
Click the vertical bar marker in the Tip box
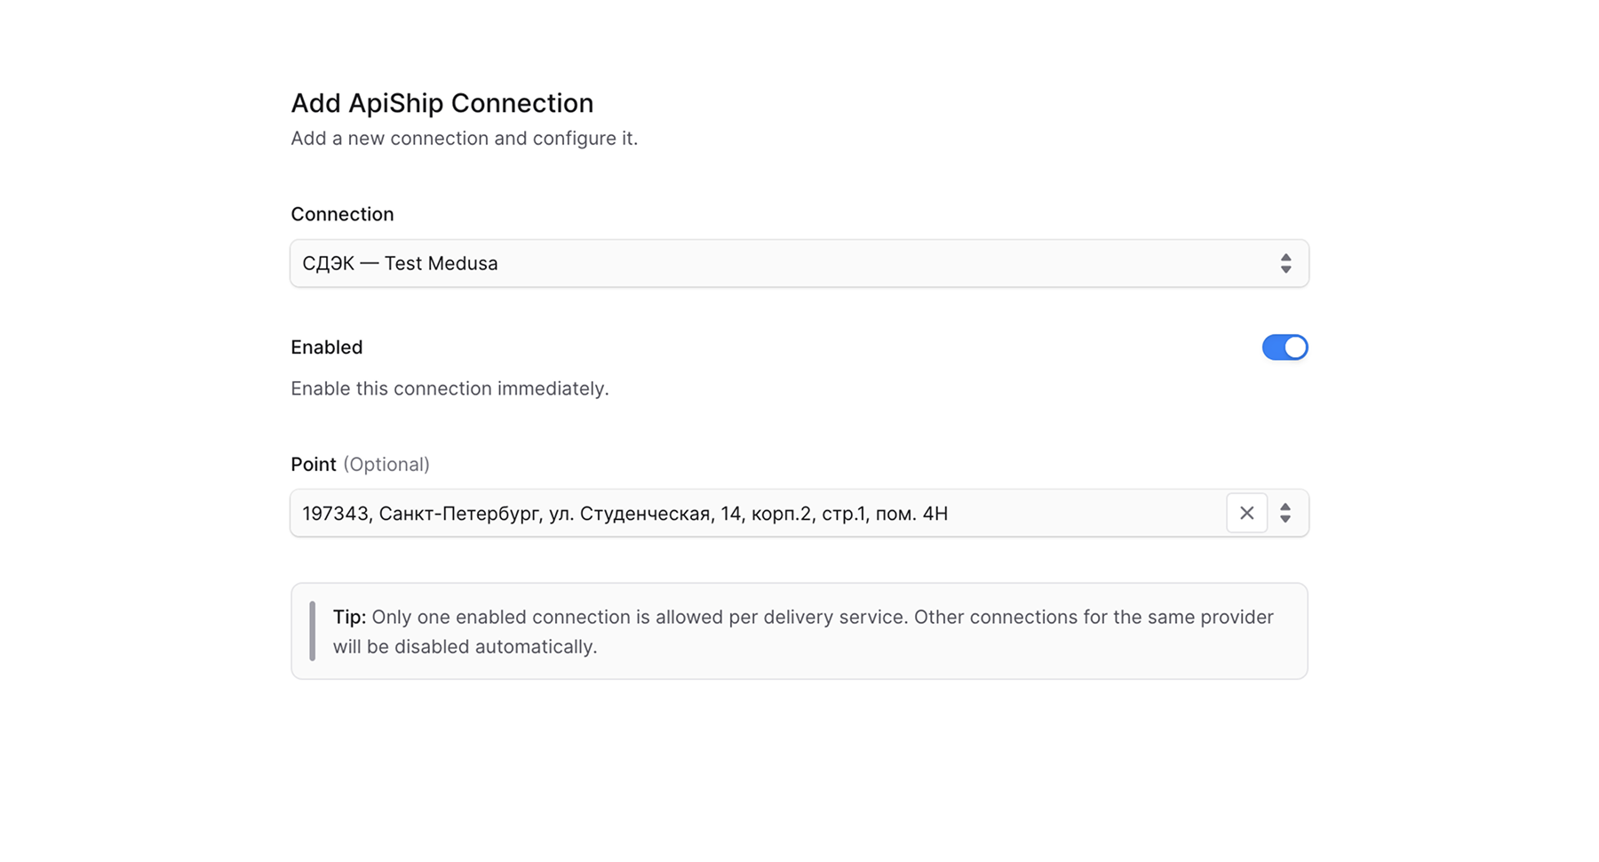[x=313, y=631]
